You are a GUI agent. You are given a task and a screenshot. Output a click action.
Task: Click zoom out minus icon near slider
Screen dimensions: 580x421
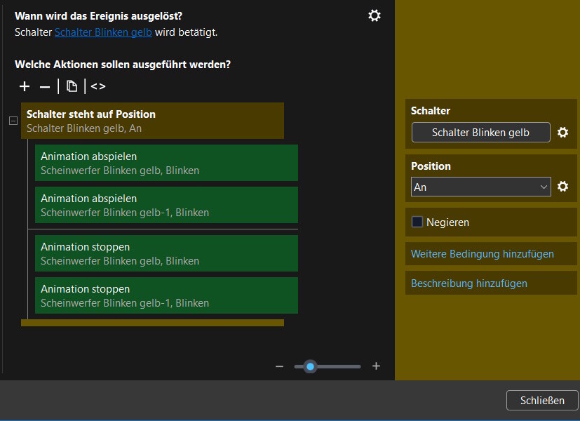click(279, 366)
